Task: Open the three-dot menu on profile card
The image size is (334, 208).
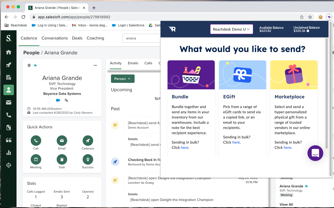Action: coord(95,65)
